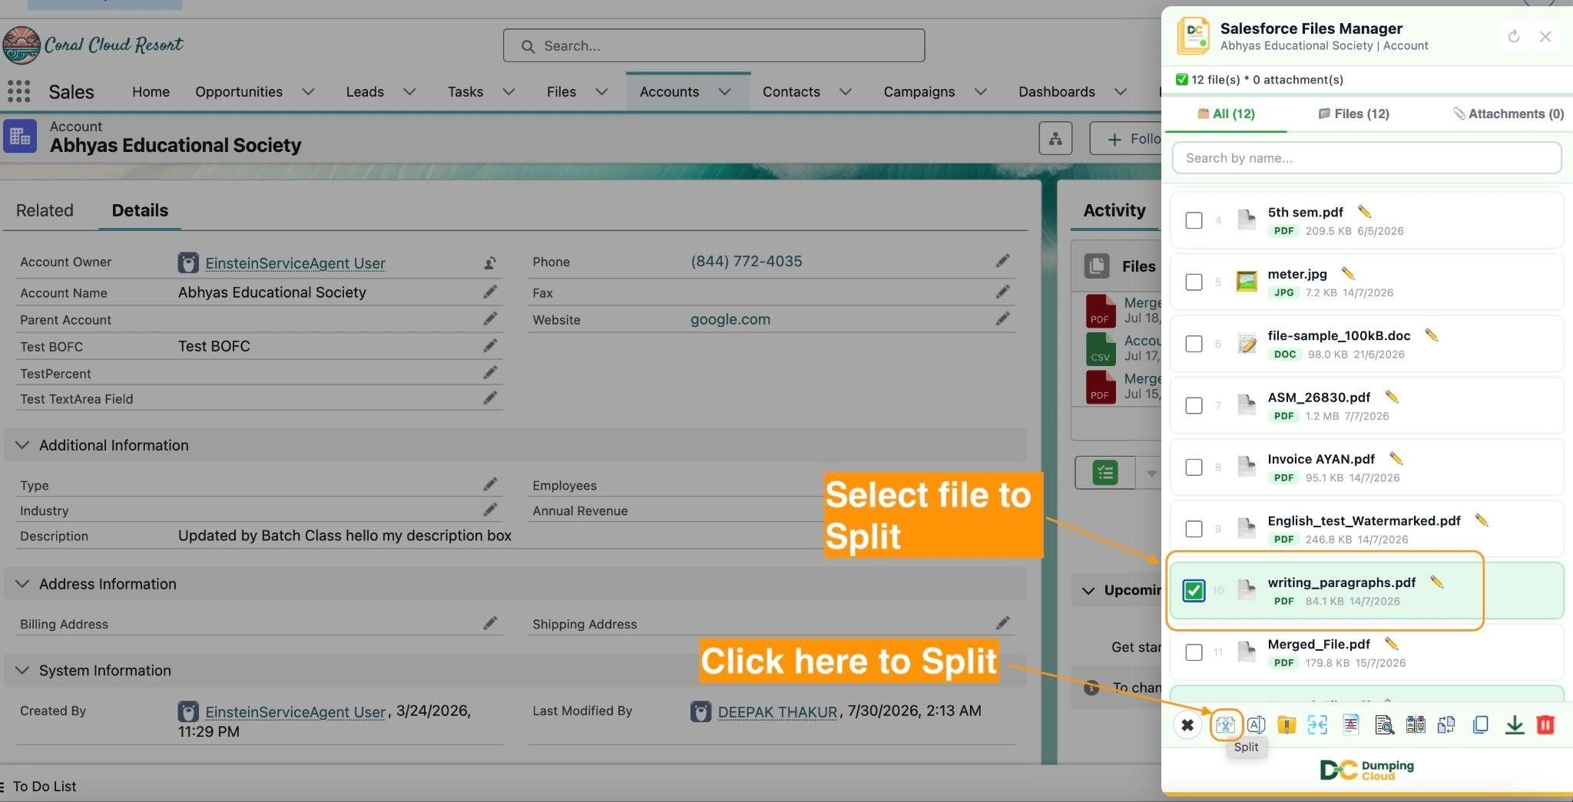Click the pencil next to Merged_File.pdf
This screenshot has height=802, width=1573.
click(x=1391, y=643)
